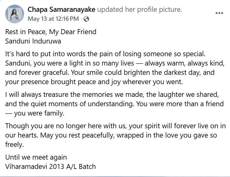Image resolution: width=230 pixels, height=177 pixels.
Task: Click the globe public audience icon
Action: 86,19
